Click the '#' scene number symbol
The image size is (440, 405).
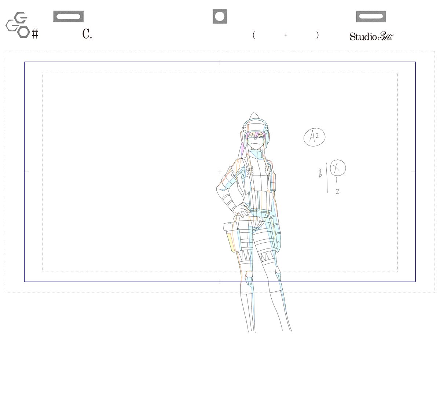pos(35,34)
